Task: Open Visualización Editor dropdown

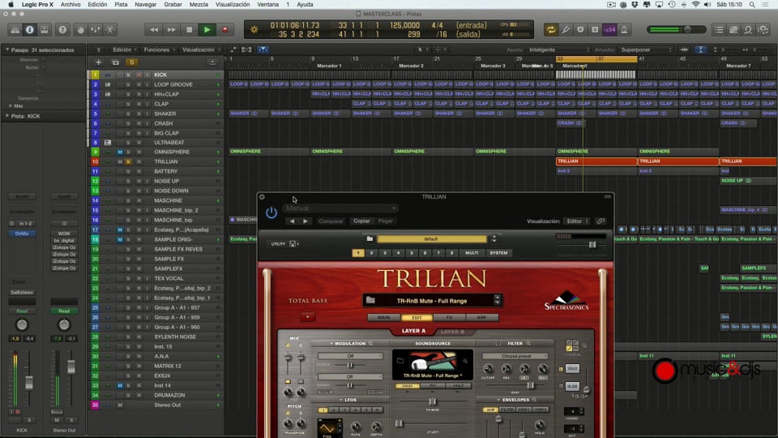Action: click(x=576, y=221)
